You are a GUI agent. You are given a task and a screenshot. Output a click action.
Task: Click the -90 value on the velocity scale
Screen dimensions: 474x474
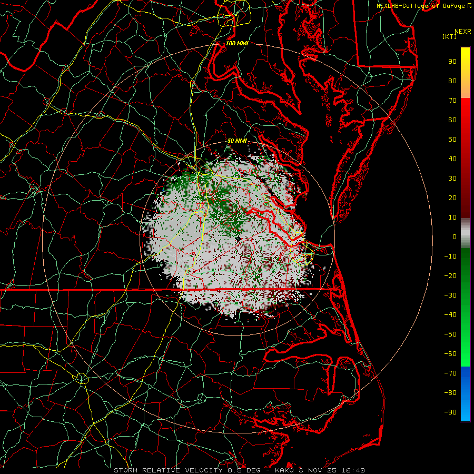coord(450,412)
